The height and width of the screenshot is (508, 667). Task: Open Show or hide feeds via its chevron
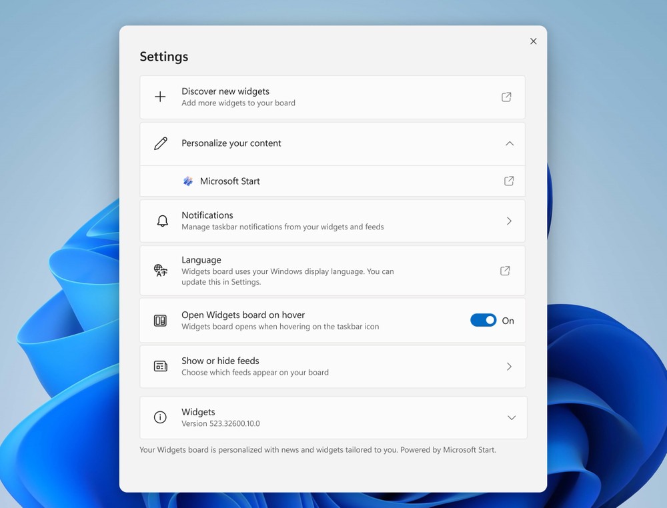click(509, 367)
